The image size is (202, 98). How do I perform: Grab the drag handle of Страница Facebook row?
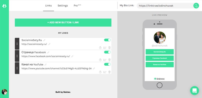point(17,56)
